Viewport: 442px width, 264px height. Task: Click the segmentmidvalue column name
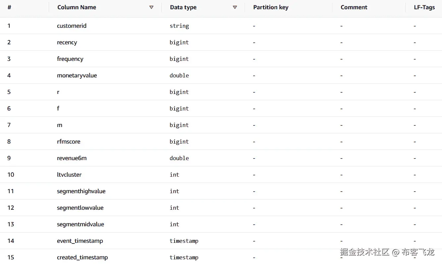pyautogui.click(x=81, y=224)
